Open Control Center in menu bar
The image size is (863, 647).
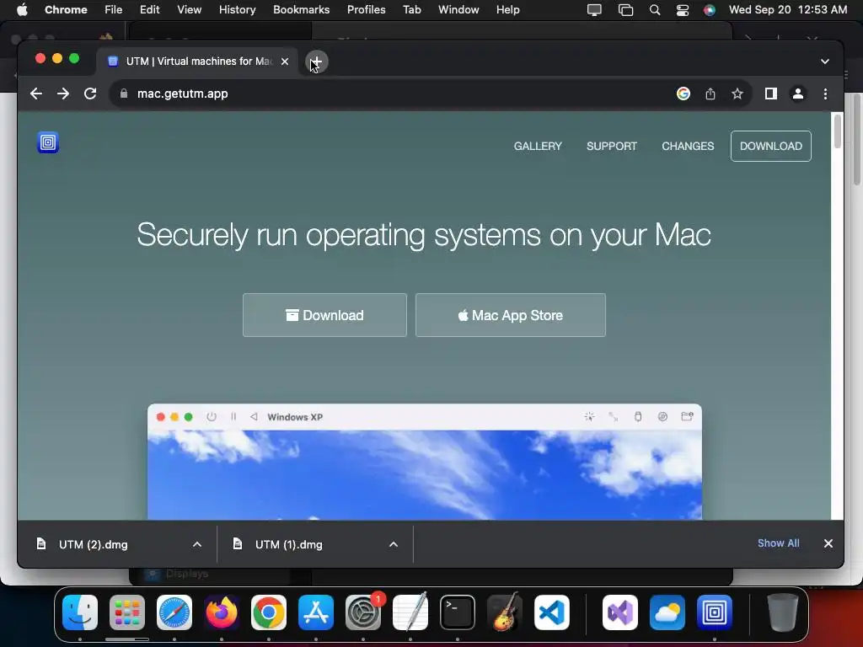pos(682,10)
